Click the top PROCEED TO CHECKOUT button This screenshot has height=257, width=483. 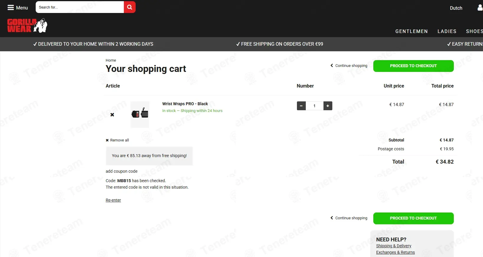[413, 66]
